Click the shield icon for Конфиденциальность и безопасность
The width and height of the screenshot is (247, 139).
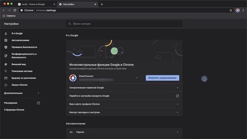pos(6,56)
